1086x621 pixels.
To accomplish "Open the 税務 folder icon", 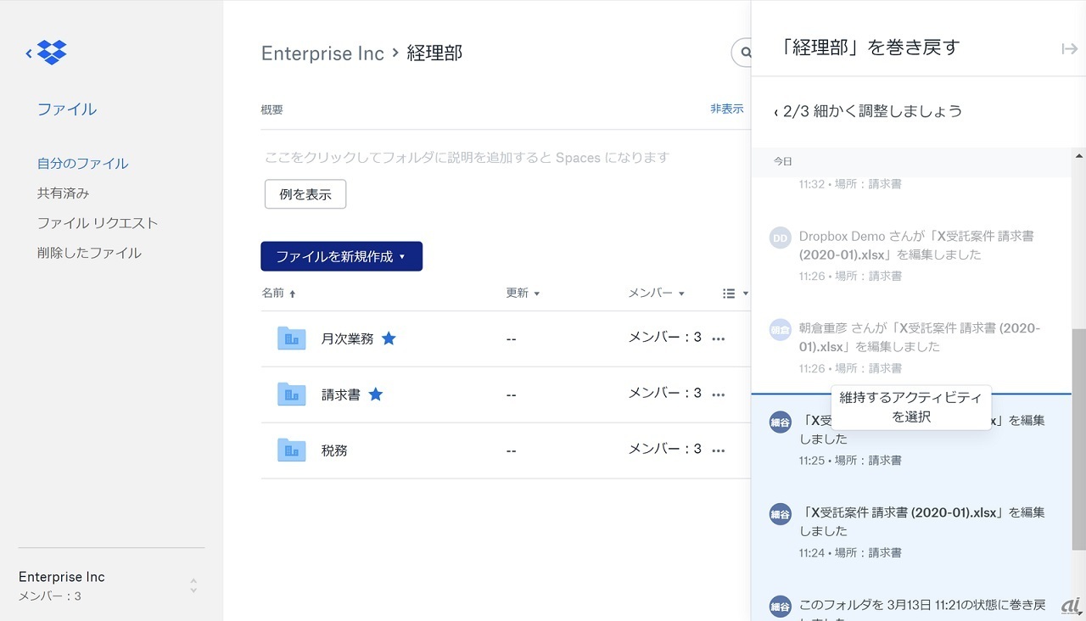I will pyautogui.click(x=292, y=450).
